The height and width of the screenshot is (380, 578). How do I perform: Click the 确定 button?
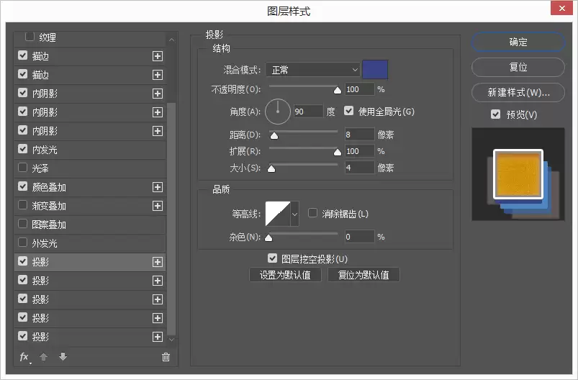click(518, 42)
